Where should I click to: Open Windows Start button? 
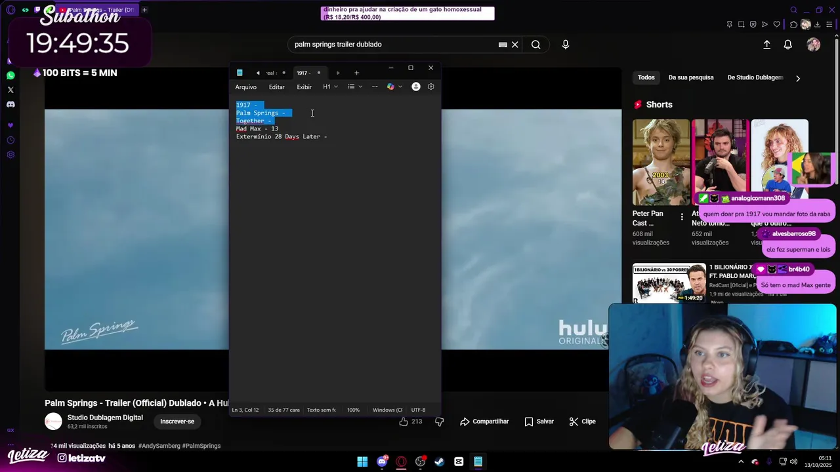pyautogui.click(x=362, y=462)
